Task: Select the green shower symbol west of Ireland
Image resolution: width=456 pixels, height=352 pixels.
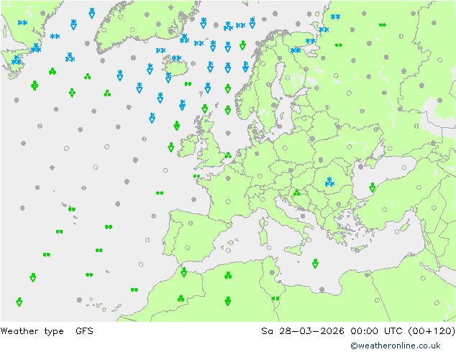Action: point(171,147)
